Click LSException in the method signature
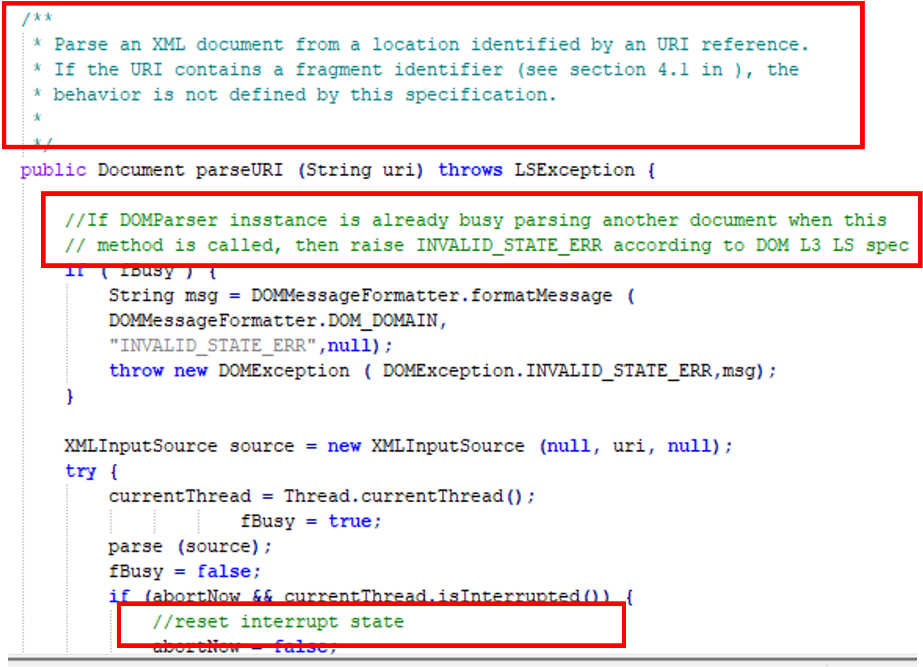The image size is (923, 667). tap(574, 170)
